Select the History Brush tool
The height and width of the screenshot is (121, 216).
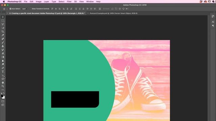3,50
